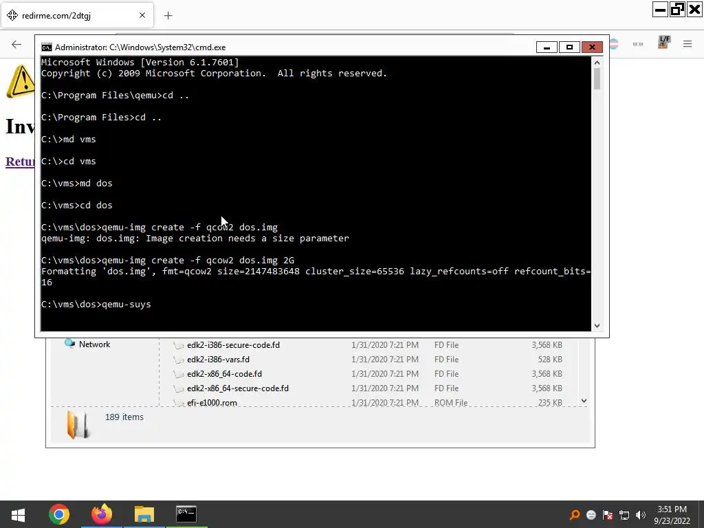Image resolution: width=704 pixels, height=528 pixels.
Task: Open the browser hamburger menu
Action: [x=687, y=44]
